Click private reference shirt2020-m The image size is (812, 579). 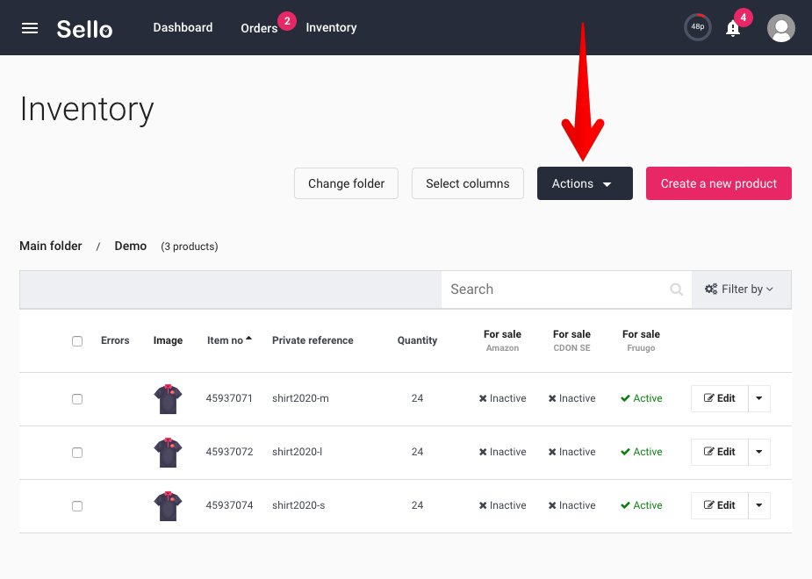pos(300,398)
